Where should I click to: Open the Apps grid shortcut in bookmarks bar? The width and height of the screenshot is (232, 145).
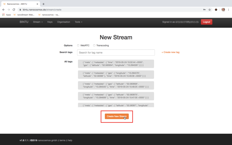pyautogui.click(x=6, y=14)
